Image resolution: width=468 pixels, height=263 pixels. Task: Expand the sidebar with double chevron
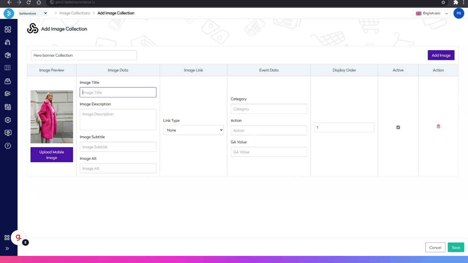7,248
